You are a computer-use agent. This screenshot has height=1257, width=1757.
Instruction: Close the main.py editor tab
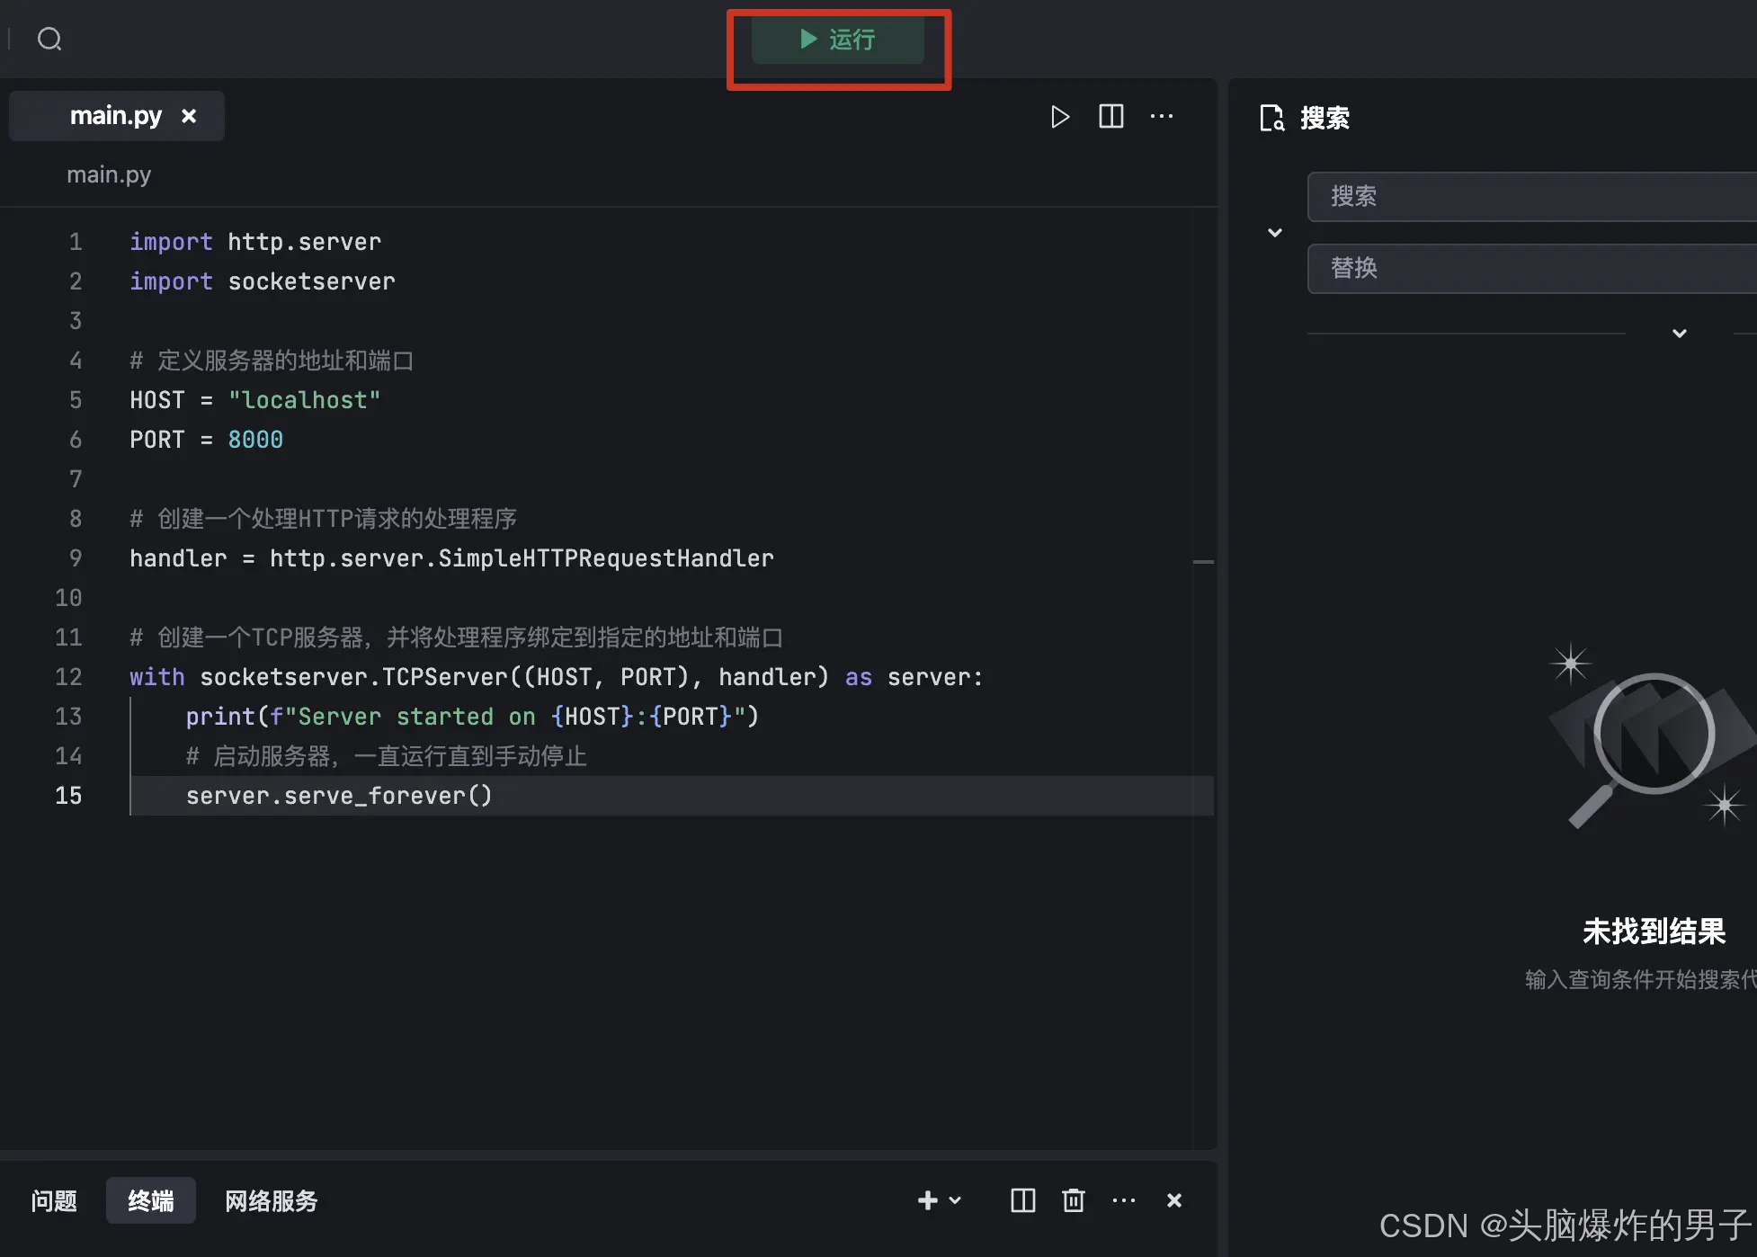coord(189,115)
